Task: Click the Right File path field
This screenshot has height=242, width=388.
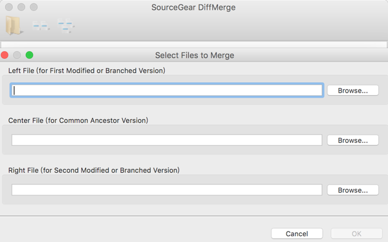Action: coord(167,190)
